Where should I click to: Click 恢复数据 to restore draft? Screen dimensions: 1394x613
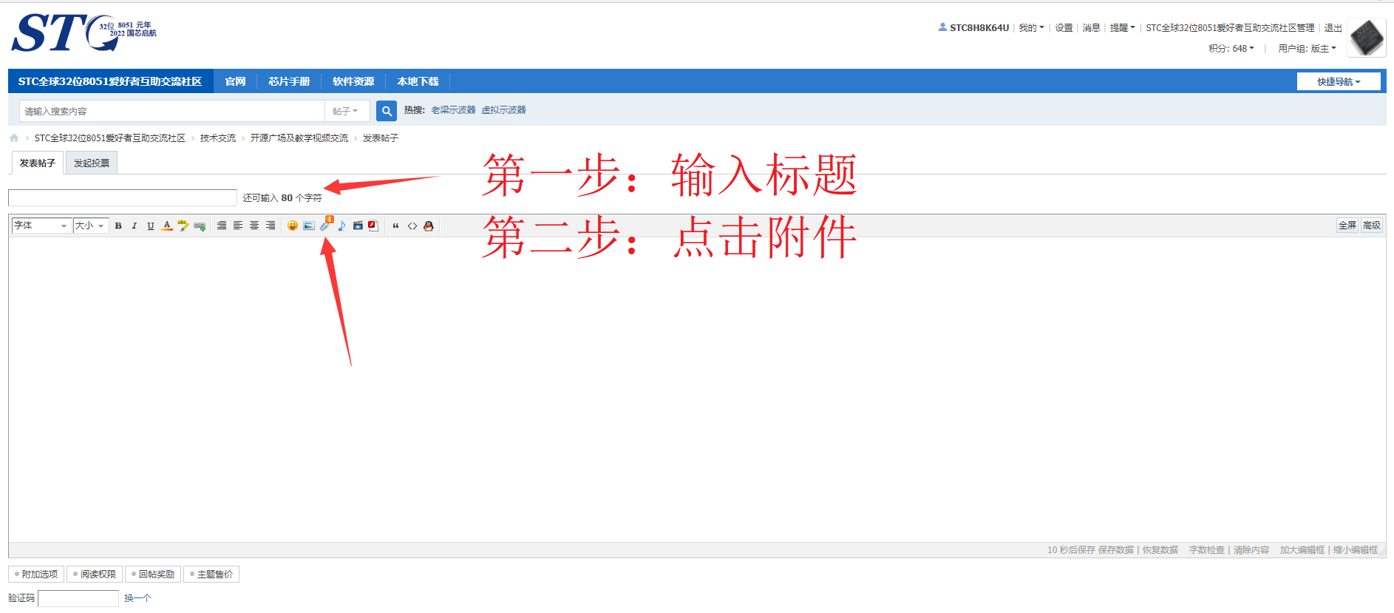click(1160, 550)
